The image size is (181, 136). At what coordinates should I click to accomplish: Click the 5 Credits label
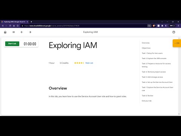pos(64,63)
